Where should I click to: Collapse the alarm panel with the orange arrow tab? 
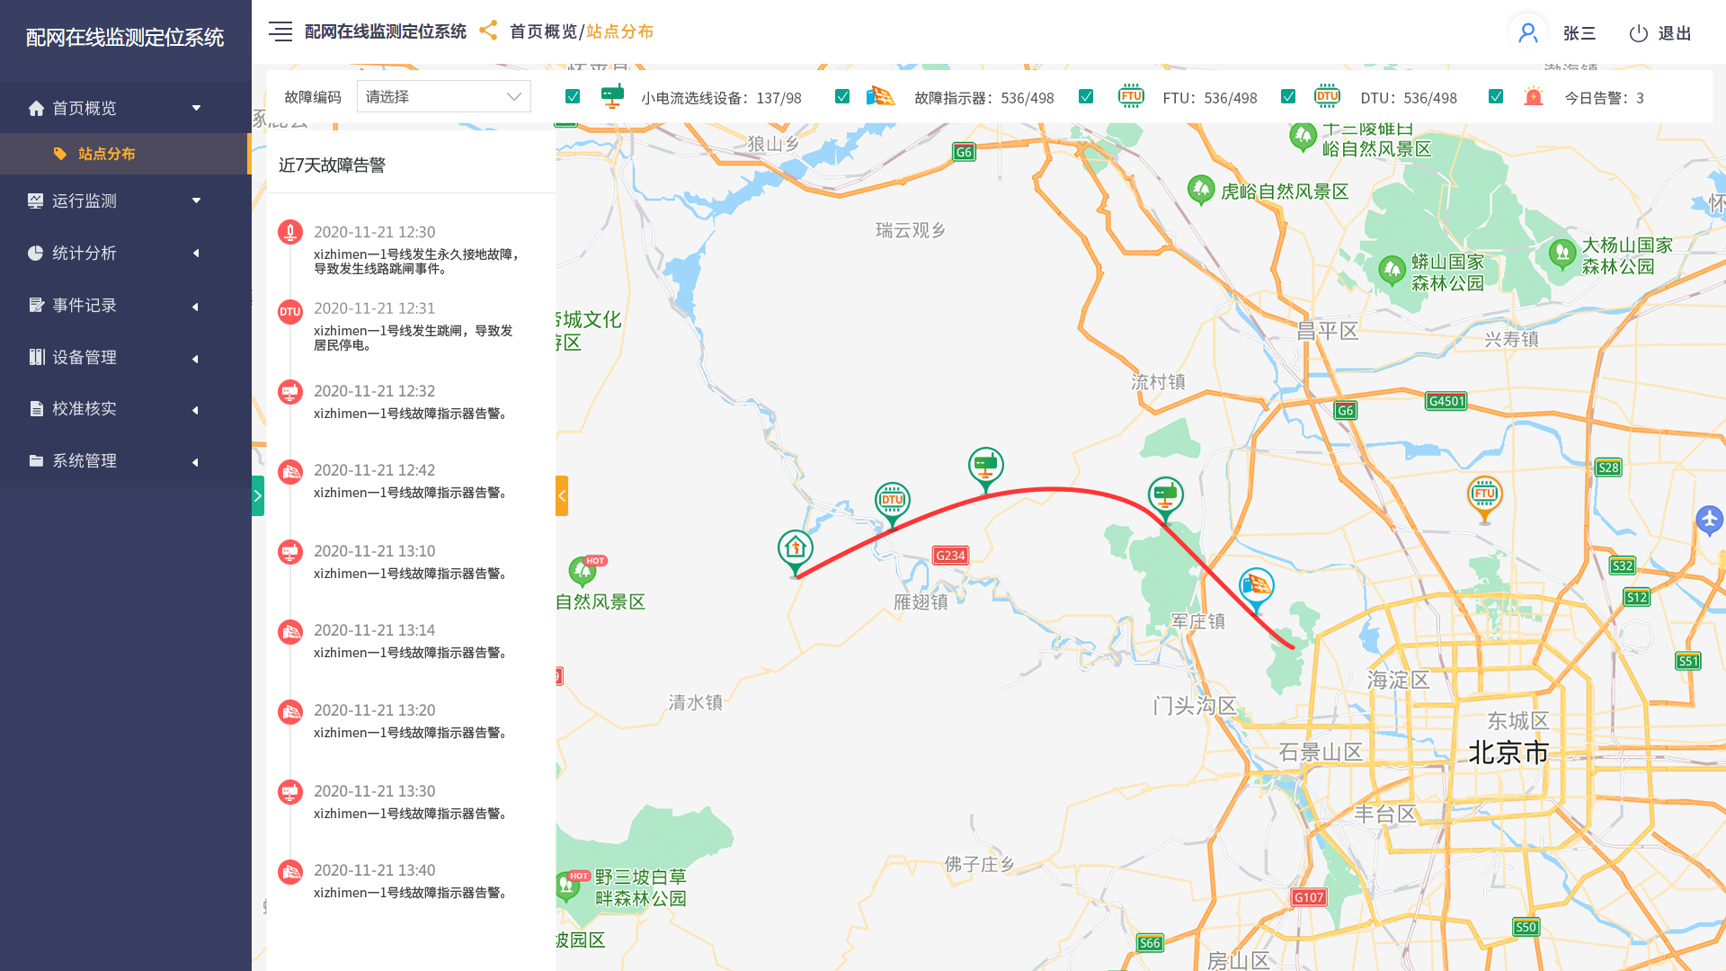click(562, 495)
